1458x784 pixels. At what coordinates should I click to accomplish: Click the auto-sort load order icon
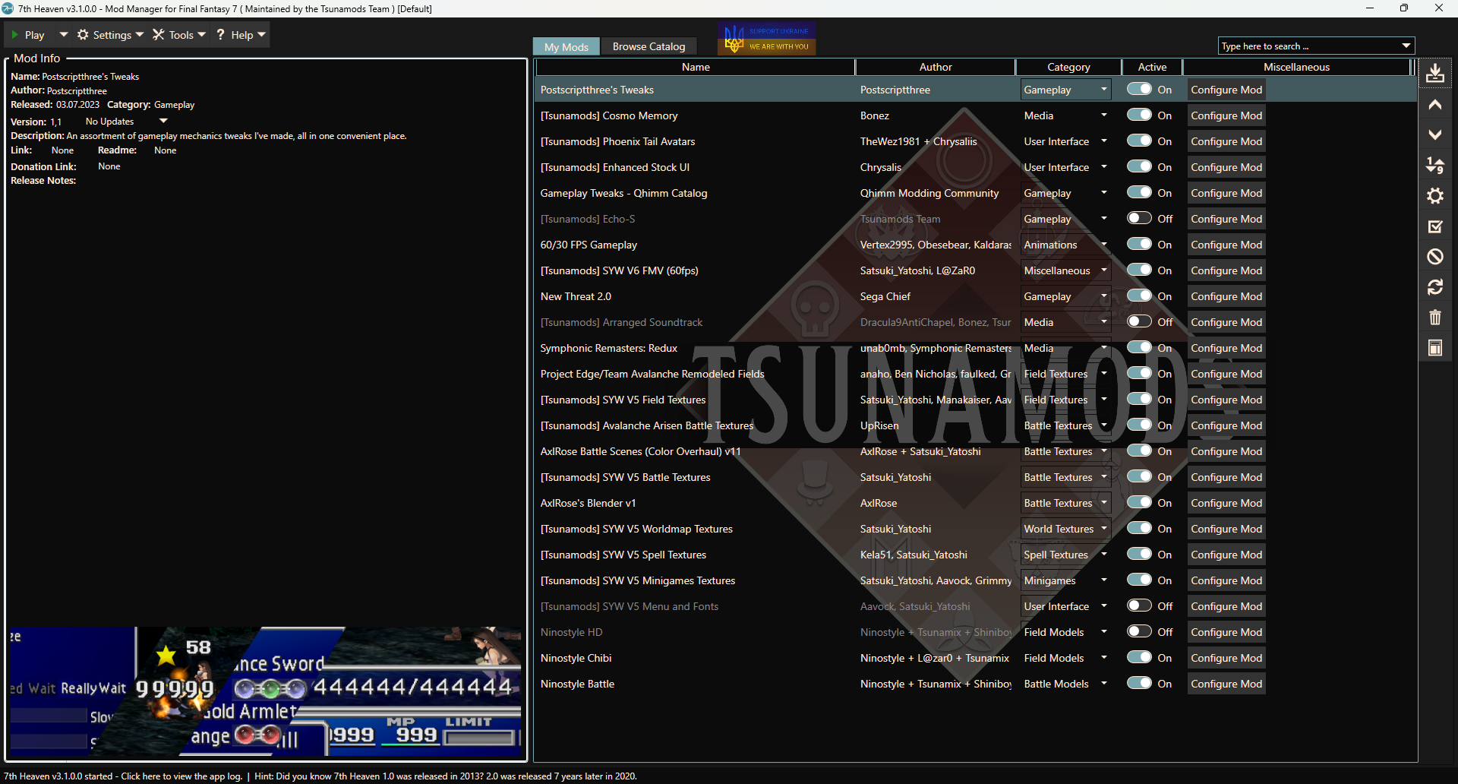1434,166
